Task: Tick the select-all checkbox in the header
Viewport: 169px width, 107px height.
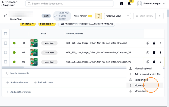Action: pos(6,34)
